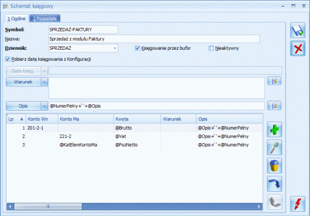This screenshot has width=310, height=216.
Task: Enable the Nieaktywny checkbox
Action: click(x=211, y=48)
